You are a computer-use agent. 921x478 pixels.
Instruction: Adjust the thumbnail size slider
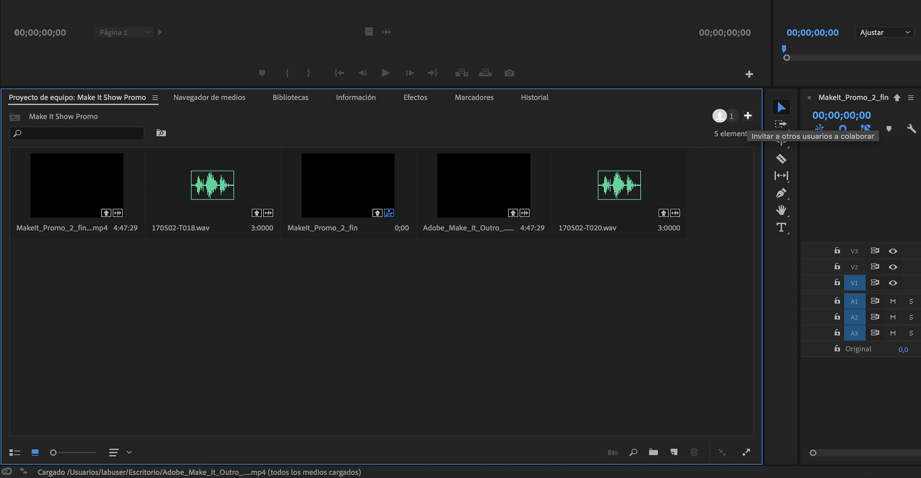[54, 452]
